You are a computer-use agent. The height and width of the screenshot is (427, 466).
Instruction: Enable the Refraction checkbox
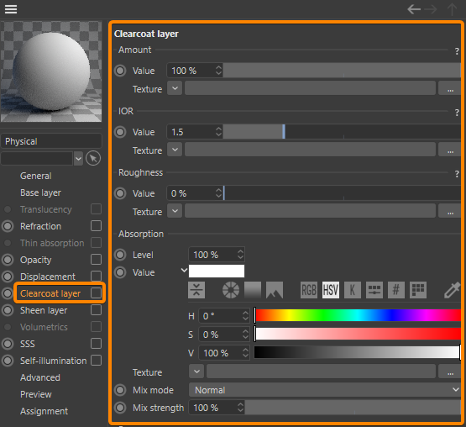click(96, 226)
